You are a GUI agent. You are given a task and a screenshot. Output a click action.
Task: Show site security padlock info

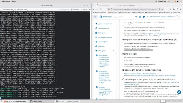pos(112,9)
